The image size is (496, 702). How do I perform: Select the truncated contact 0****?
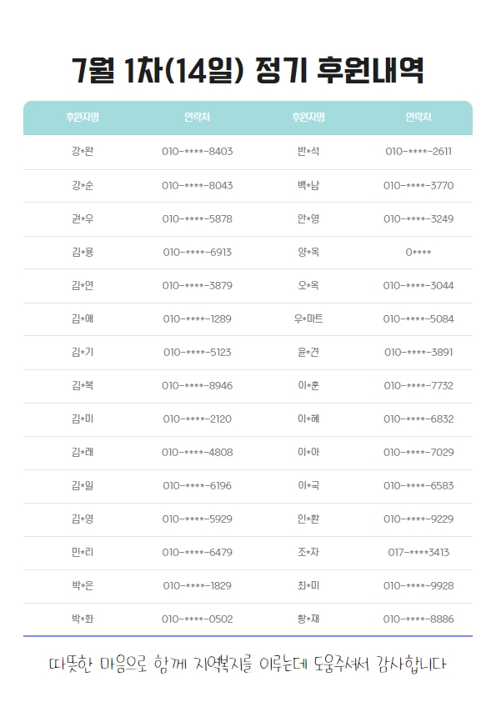418,253
